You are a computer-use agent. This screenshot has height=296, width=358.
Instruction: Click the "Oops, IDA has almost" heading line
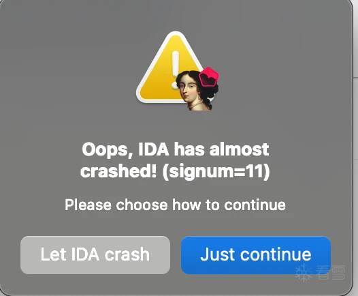click(x=176, y=149)
